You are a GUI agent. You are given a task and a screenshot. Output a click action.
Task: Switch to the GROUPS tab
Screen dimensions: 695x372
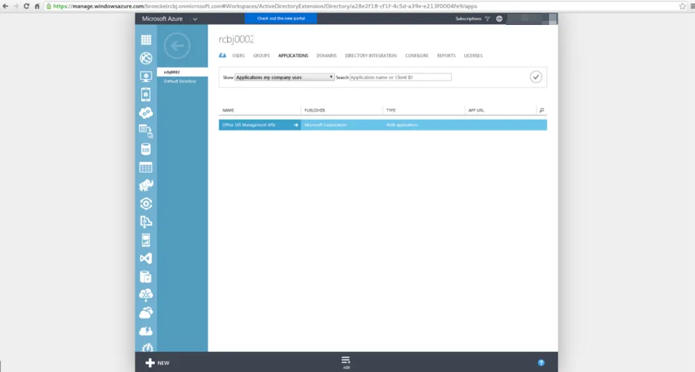[261, 56]
